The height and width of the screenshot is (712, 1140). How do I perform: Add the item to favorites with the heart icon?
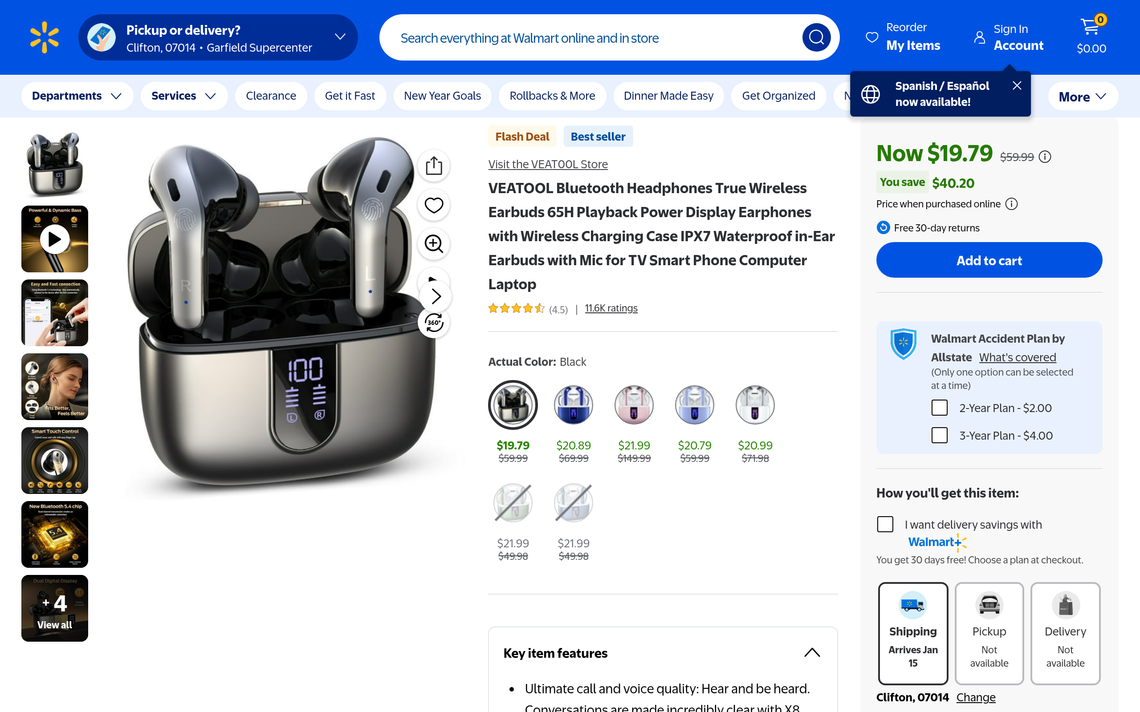(433, 205)
